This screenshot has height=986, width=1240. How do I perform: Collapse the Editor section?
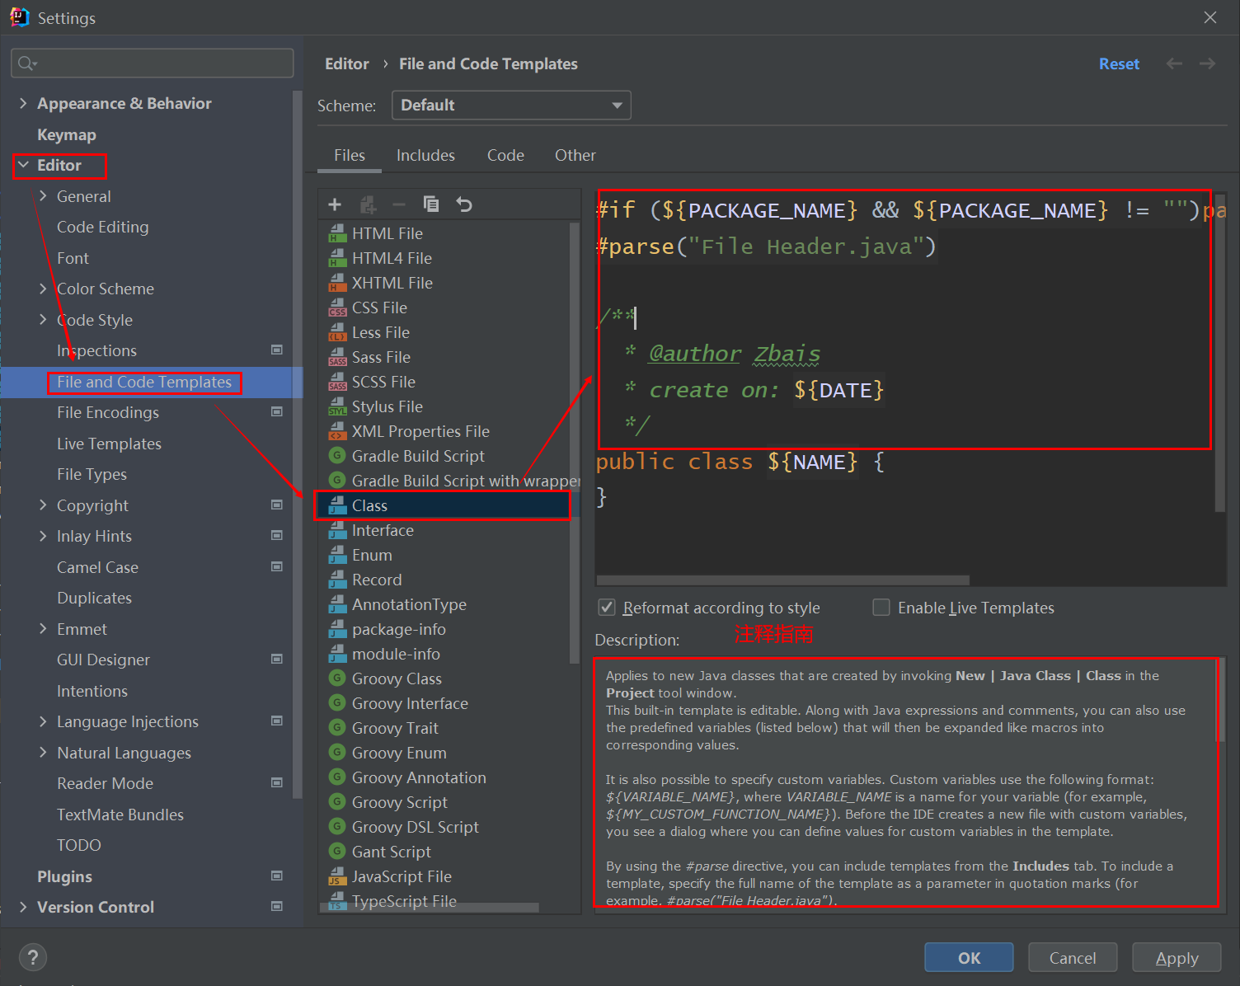point(23,165)
